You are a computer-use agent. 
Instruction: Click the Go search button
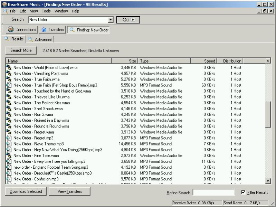click(128, 20)
